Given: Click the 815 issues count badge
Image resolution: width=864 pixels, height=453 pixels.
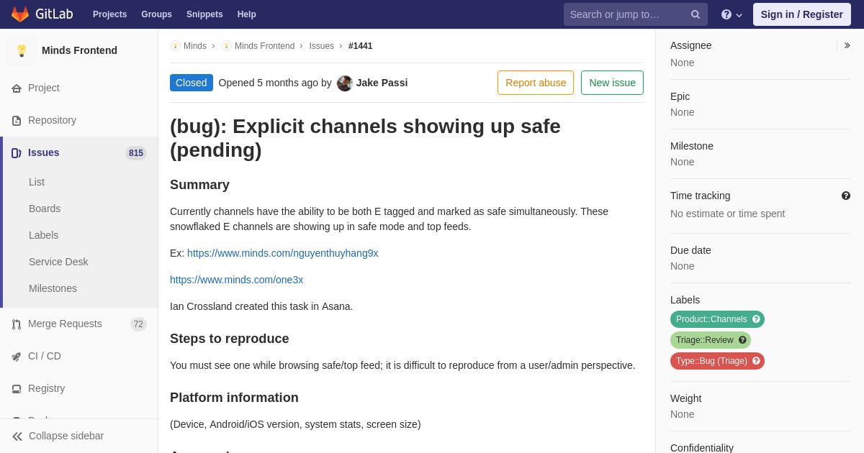Looking at the screenshot, I should tap(136, 153).
